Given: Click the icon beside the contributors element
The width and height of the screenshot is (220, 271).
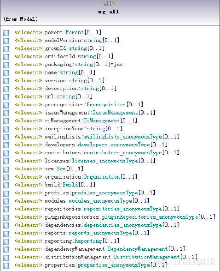Looking at the screenshot, I should point(6,153).
